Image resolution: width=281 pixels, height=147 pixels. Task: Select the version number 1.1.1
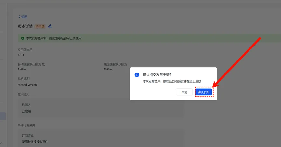pyautogui.click(x=21, y=55)
